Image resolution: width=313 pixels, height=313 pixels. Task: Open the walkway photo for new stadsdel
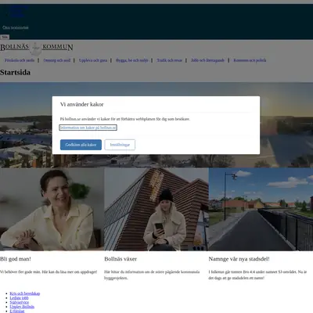[261, 209]
